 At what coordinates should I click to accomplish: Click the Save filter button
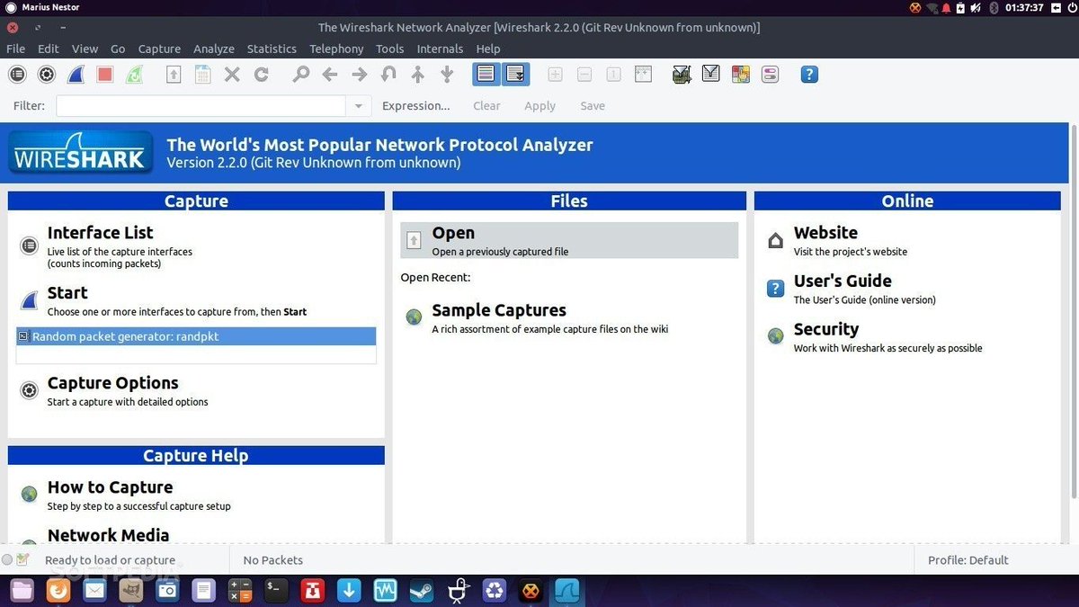tap(592, 106)
